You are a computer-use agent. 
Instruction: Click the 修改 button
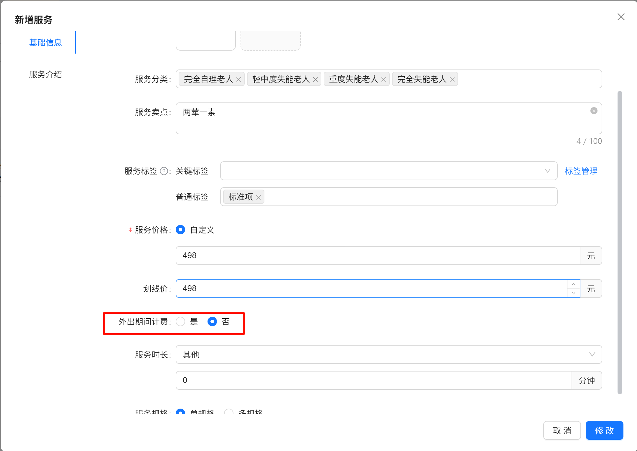click(604, 430)
